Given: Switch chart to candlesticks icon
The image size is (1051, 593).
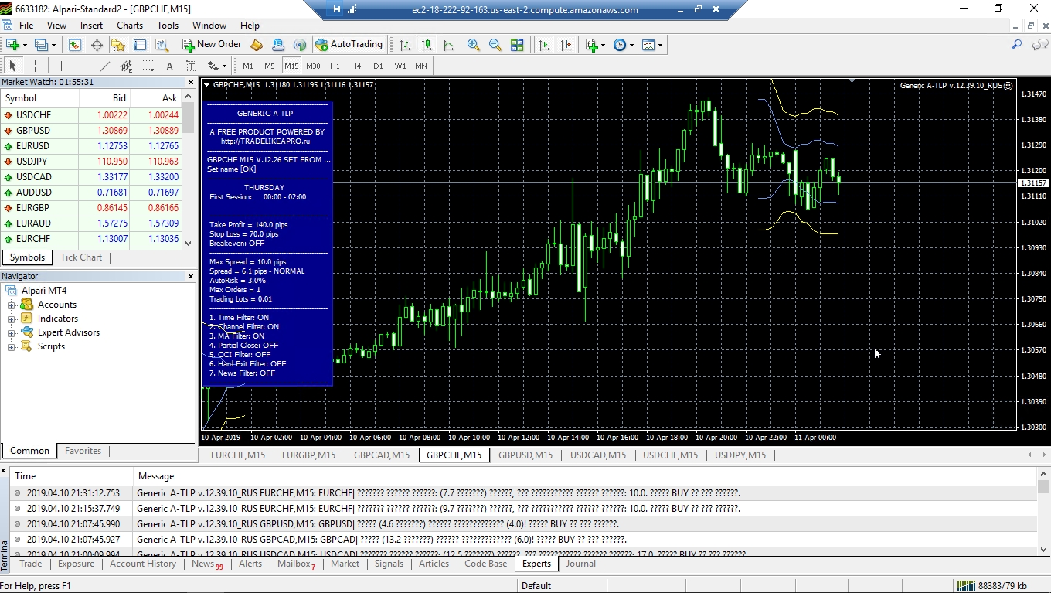Looking at the screenshot, I should click(x=426, y=45).
